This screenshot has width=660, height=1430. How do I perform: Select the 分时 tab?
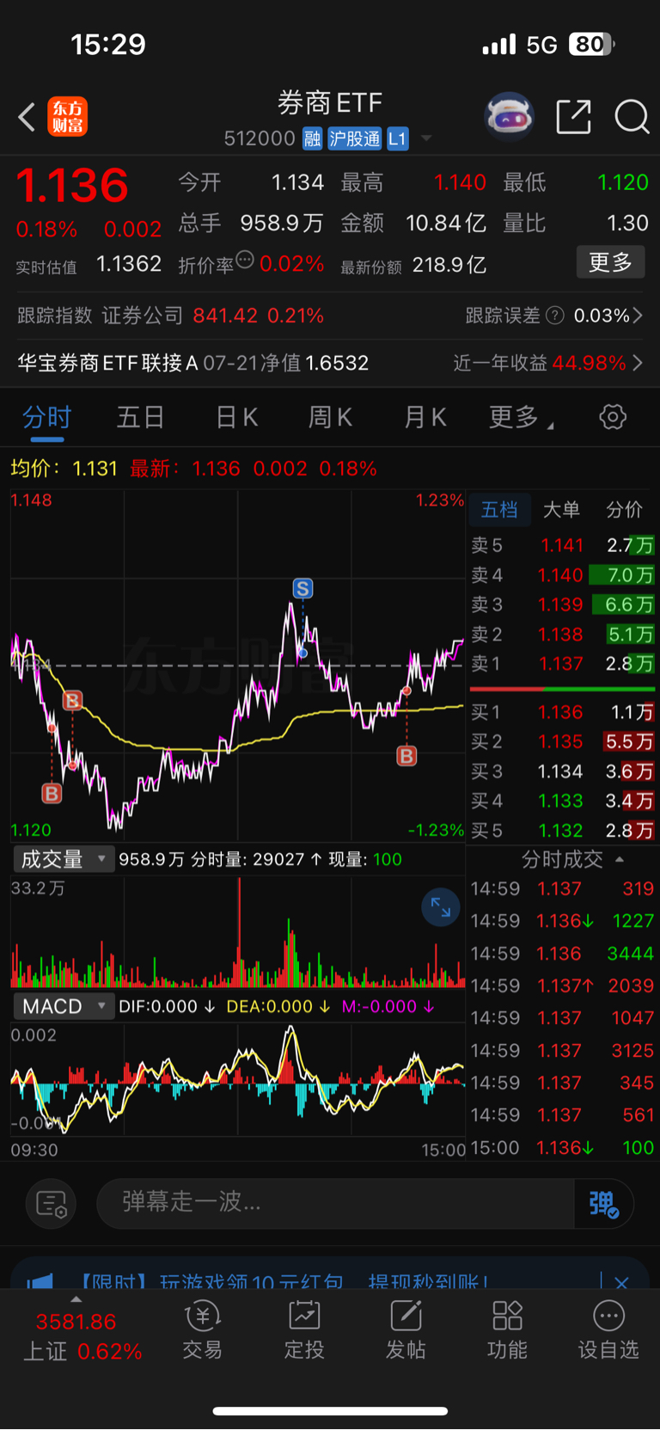coord(47,418)
